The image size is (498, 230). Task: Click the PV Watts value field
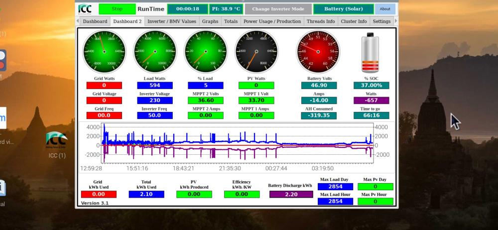coord(256,86)
